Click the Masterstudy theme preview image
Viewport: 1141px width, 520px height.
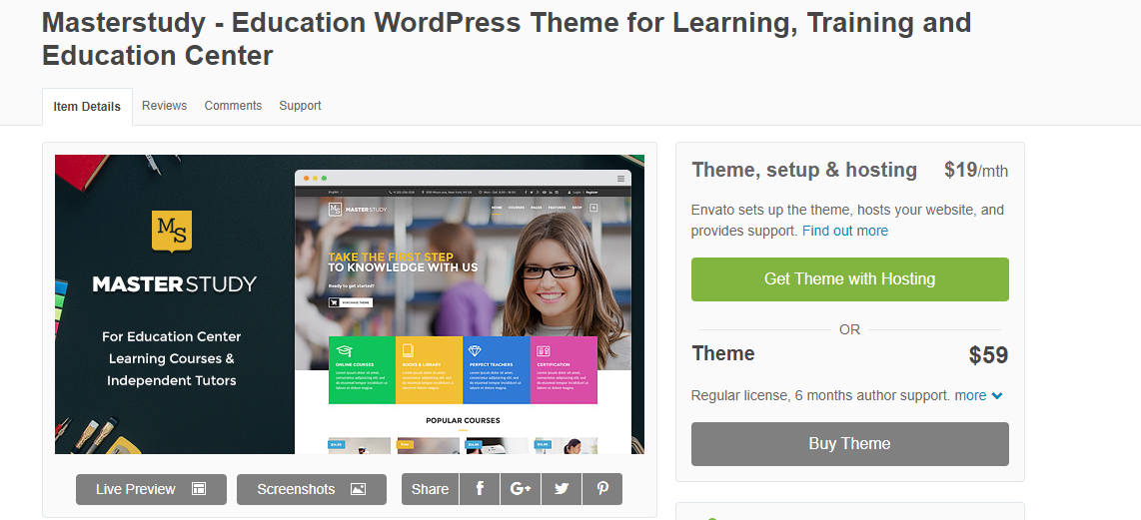[350, 304]
